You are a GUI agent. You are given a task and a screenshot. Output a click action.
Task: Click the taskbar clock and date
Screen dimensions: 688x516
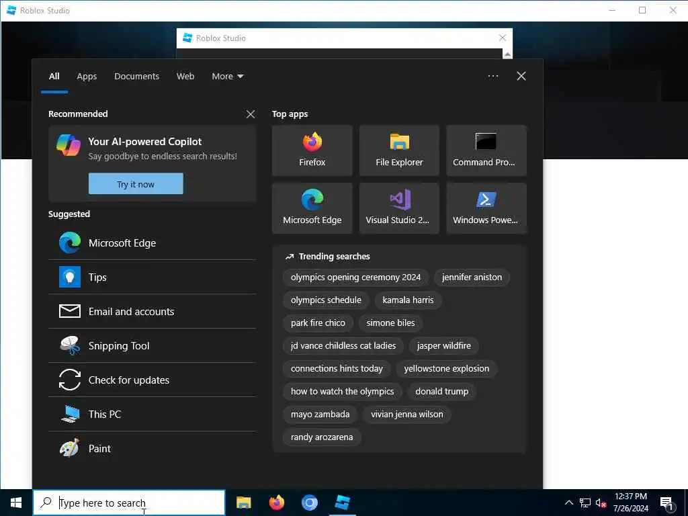(x=630, y=503)
